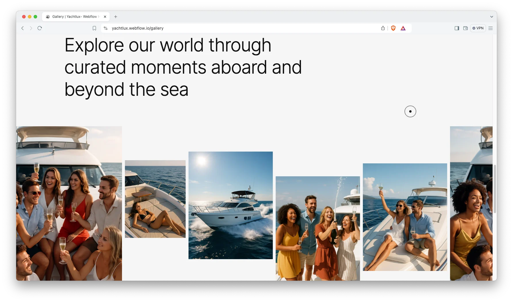Image resolution: width=513 pixels, height=302 pixels.
Task: Open the browser hamburger menu
Action: pyautogui.click(x=491, y=28)
